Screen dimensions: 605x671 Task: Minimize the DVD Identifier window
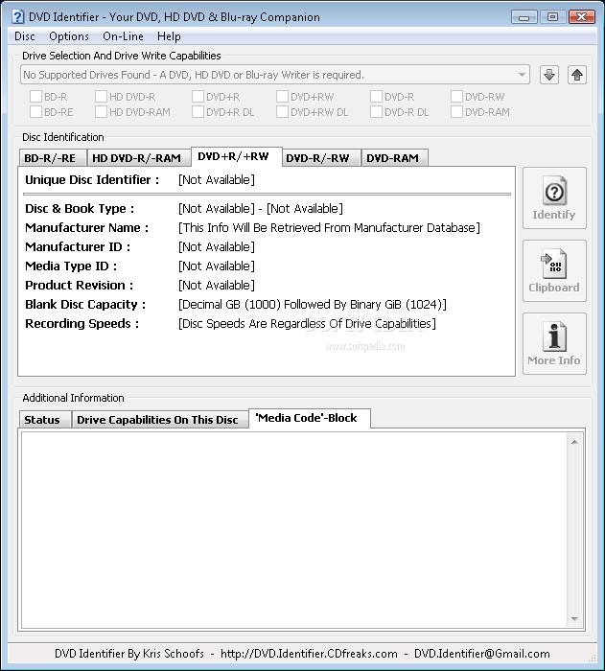[524, 17]
